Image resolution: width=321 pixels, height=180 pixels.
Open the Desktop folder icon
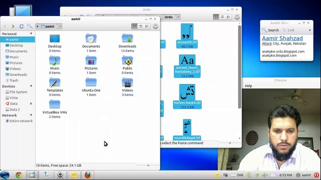55,38
